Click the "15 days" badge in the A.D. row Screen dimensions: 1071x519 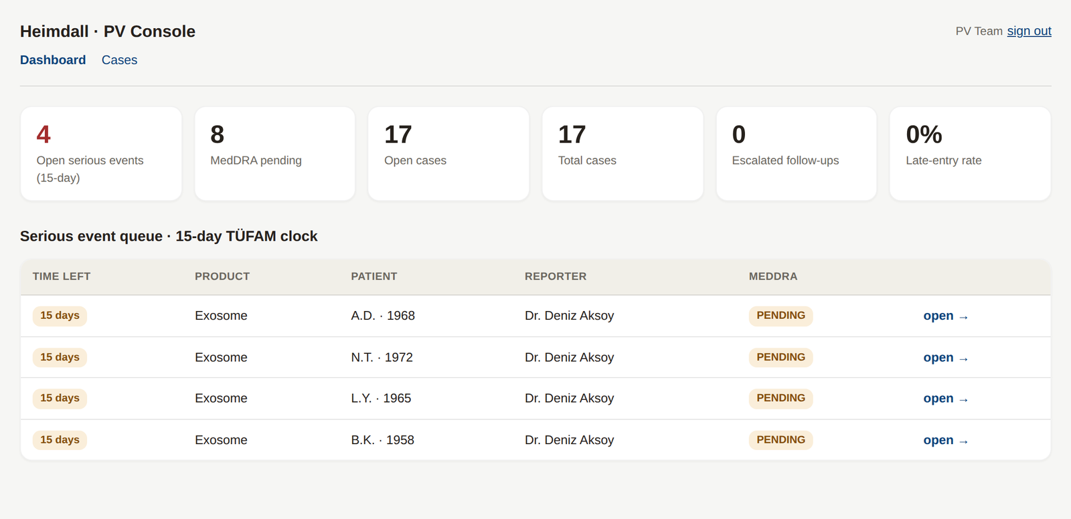pos(60,316)
